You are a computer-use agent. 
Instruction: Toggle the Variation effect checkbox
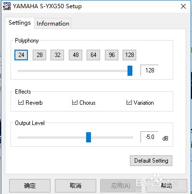129,102
